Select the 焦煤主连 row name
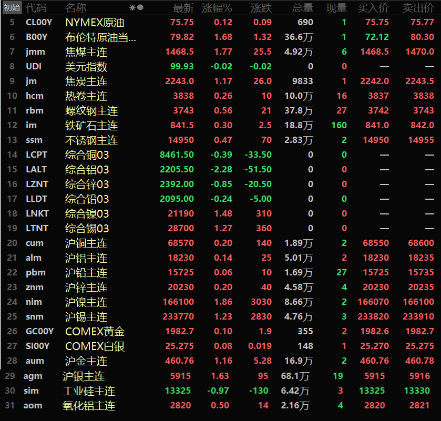The height and width of the screenshot is (421, 441). 86,52
